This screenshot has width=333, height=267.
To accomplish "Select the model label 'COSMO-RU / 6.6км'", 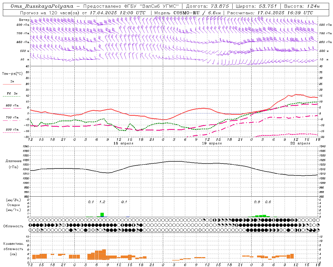I will pos(197,13).
